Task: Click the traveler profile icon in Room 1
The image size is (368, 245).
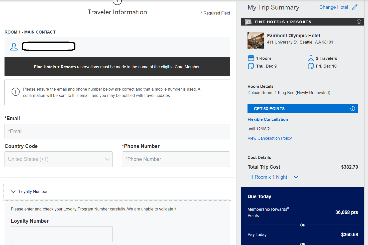Action: (x=14, y=47)
